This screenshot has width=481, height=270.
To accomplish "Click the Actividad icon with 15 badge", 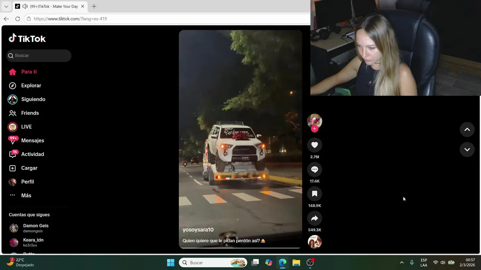I will pos(13,154).
